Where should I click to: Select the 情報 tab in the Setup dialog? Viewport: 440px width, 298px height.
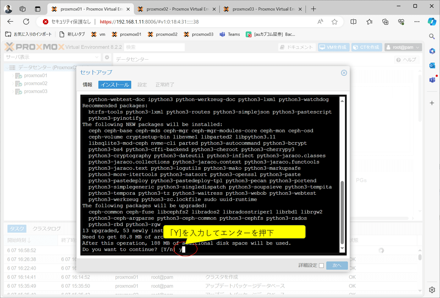(88, 85)
